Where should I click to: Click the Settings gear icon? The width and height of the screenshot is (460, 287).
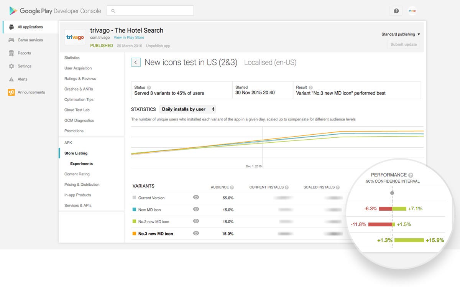pyautogui.click(x=11, y=66)
